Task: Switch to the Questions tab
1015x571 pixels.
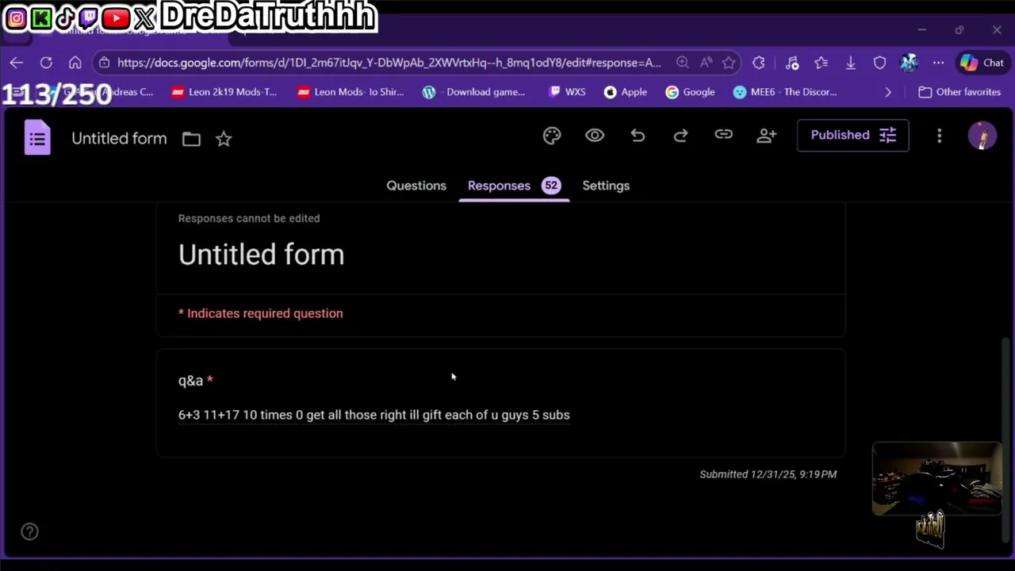Action: click(x=416, y=186)
